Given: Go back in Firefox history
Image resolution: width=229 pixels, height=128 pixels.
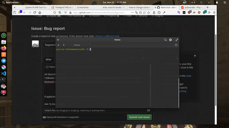Looking at the screenshot, I should 25,12.
